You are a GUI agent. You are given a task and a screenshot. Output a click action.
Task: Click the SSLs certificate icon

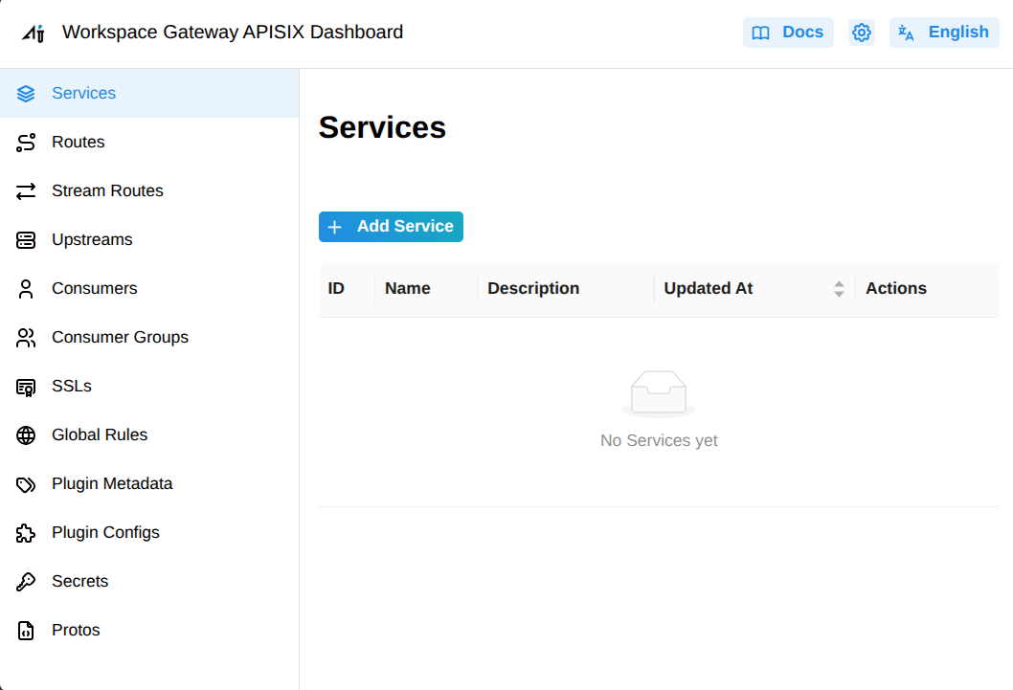[x=26, y=387]
